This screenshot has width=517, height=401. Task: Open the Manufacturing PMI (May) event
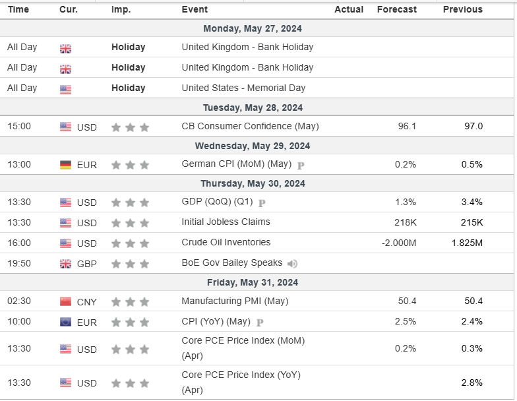[x=235, y=301]
